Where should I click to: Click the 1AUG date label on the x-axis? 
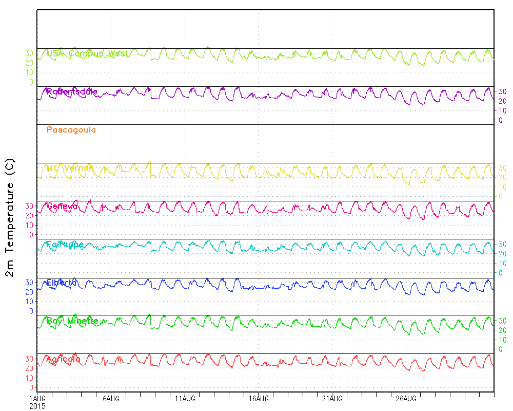38,398
